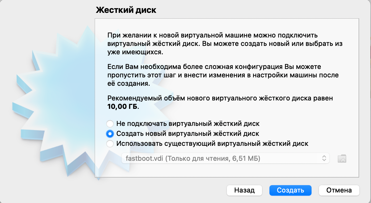Click the 'Жесткий диск' heading
371x203 pixels.
coord(126,10)
